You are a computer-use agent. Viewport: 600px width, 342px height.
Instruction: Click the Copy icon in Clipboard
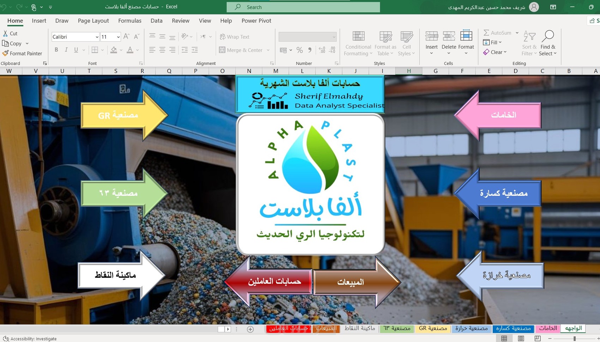coord(5,43)
